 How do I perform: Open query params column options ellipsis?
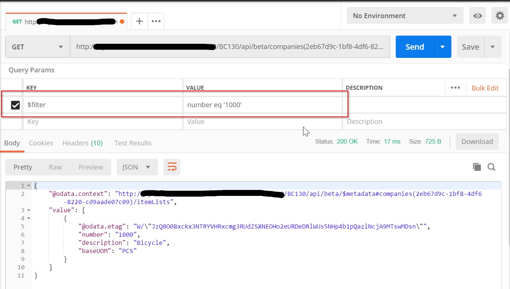[x=455, y=88]
